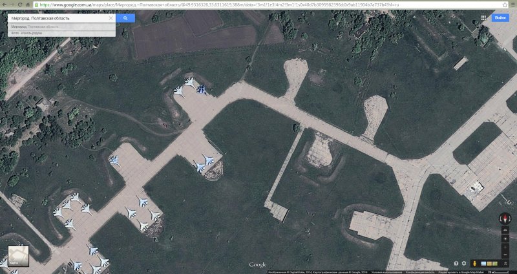517x274 pixels.
Task: Click the compass to reset north
Action: [x=505, y=218]
